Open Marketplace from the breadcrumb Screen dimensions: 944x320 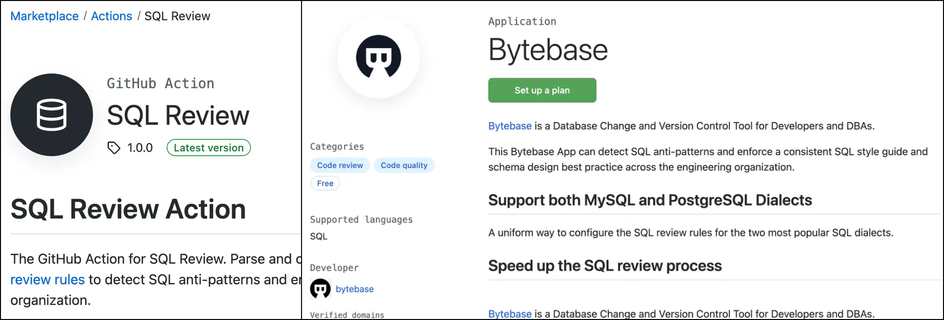pos(44,16)
